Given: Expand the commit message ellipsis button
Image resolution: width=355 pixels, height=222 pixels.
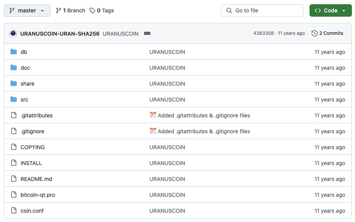Looking at the screenshot, I should pos(147,33).
